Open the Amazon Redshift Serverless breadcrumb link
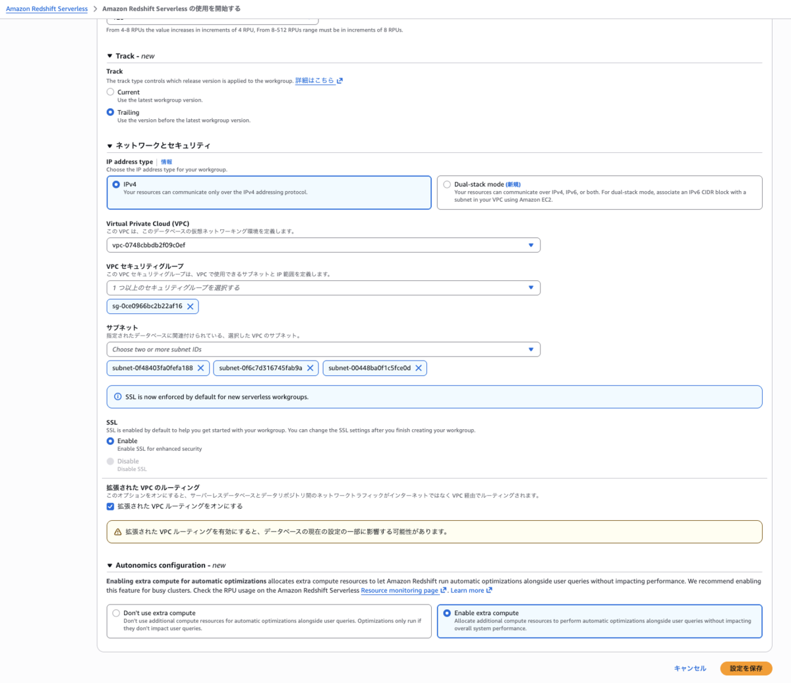Viewport: 791px width, 683px height. 47,9
